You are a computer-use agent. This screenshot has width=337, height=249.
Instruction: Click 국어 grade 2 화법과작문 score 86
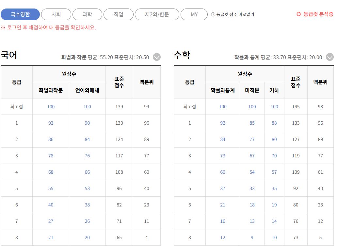click(51, 139)
